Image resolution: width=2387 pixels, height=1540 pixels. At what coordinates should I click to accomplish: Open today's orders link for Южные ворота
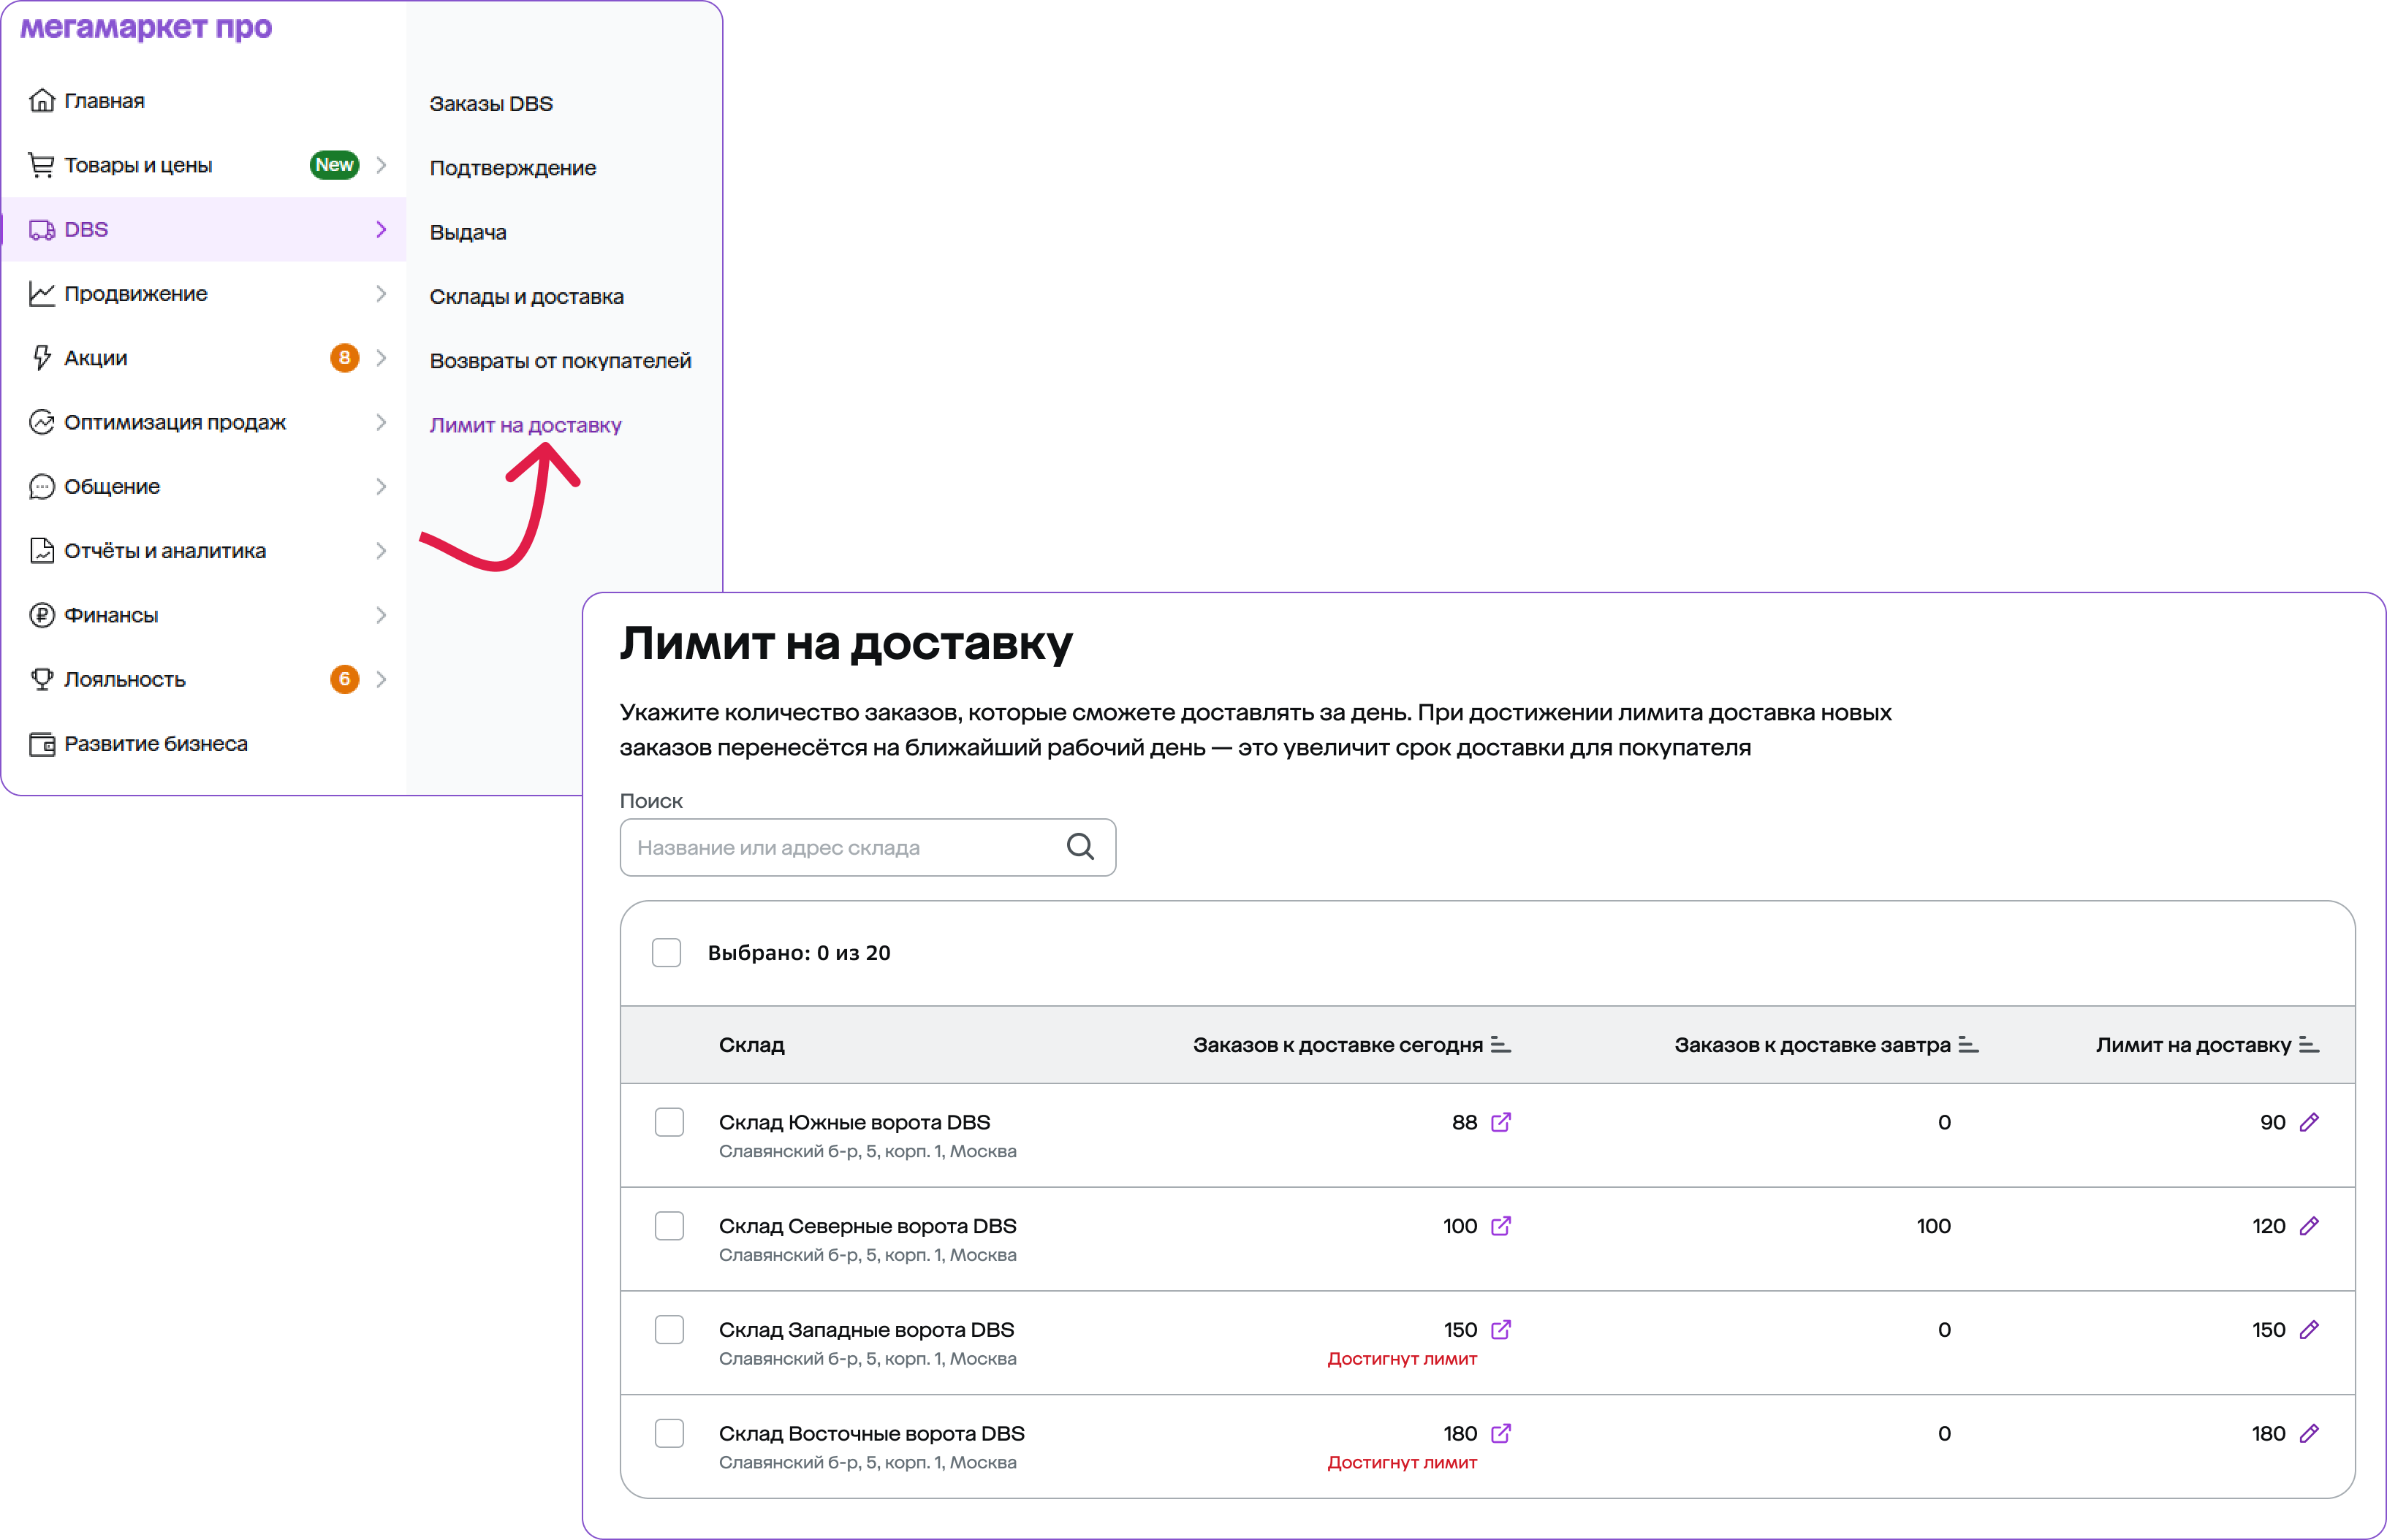(1500, 1122)
